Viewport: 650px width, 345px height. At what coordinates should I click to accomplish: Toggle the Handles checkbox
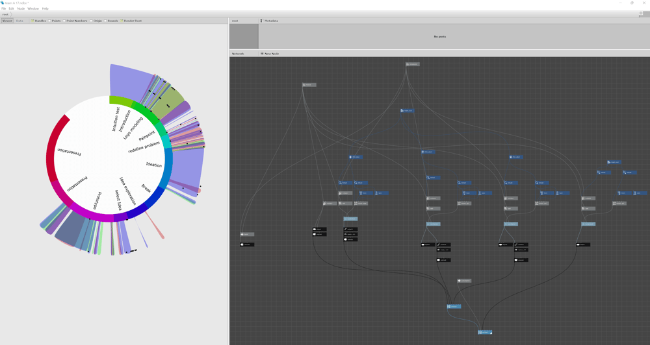click(x=32, y=21)
